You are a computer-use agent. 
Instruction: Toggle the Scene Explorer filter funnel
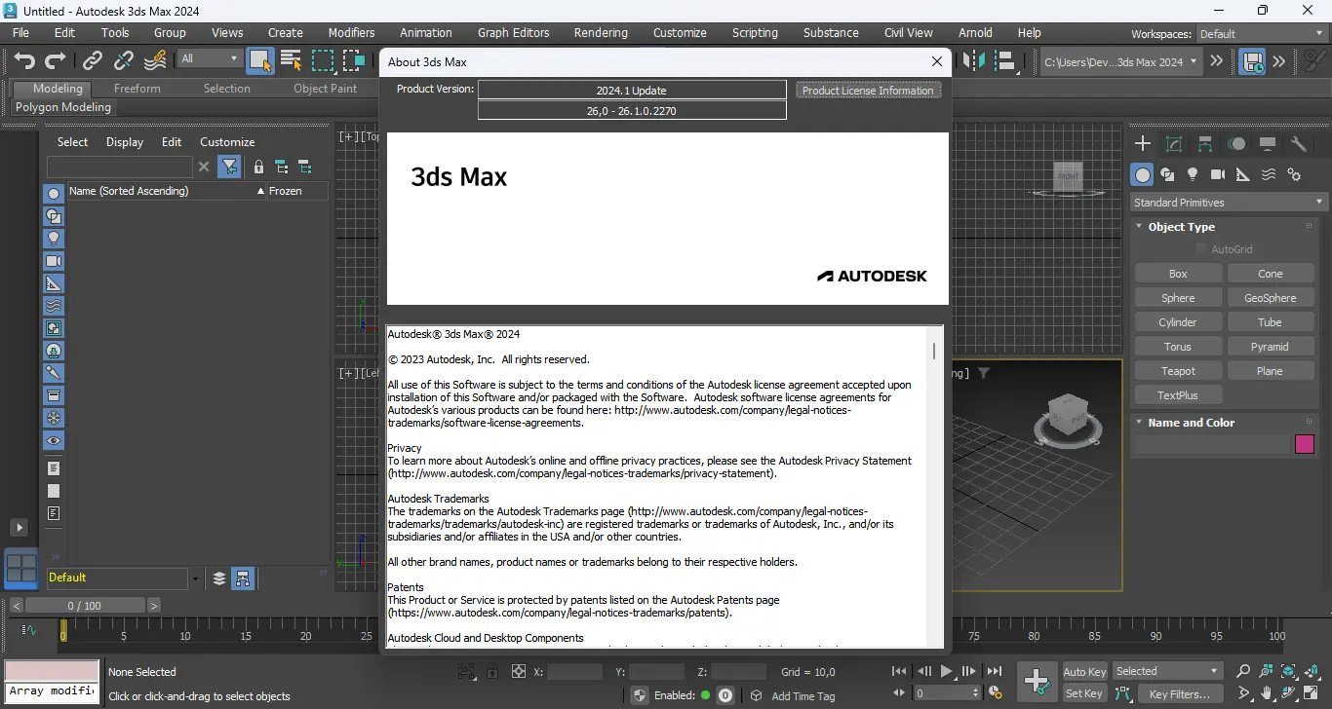[x=229, y=167]
